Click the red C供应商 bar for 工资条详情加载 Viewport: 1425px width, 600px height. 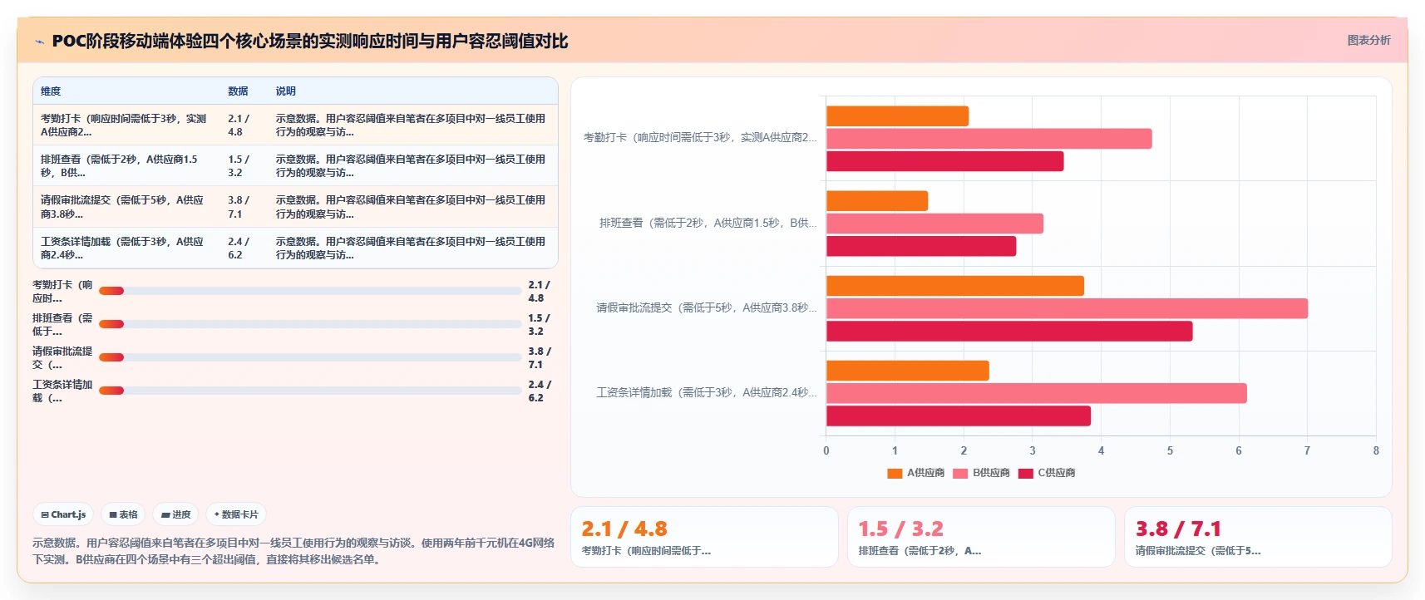click(x=959, y=416)
